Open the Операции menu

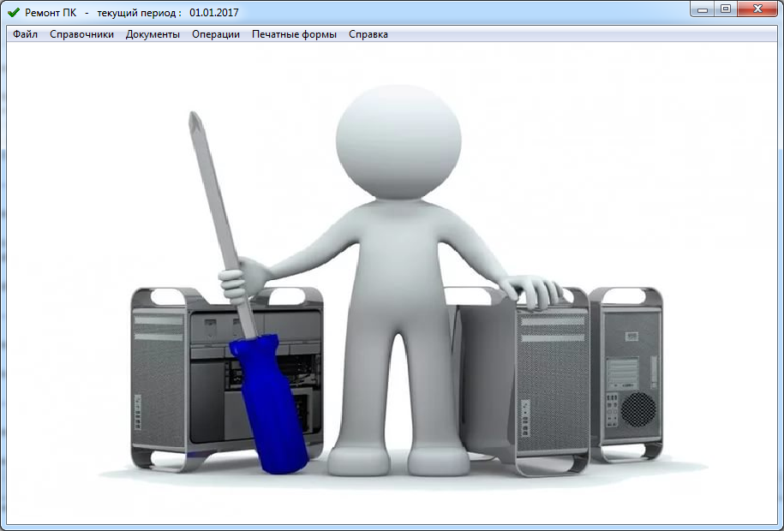coord(216,34)
